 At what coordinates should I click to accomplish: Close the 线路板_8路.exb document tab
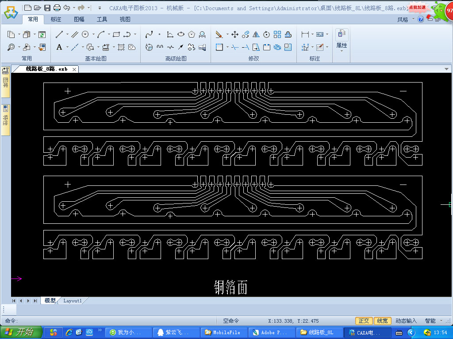(74, 69)
